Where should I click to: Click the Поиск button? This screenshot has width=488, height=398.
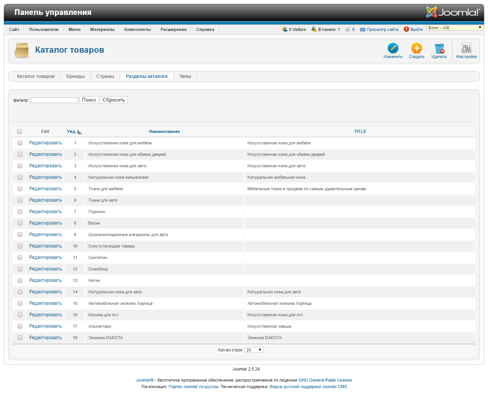(89, 100)
